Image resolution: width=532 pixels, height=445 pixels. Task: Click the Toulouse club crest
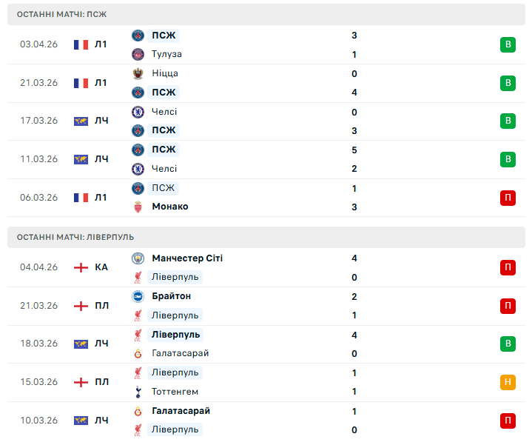click(138, 54)
